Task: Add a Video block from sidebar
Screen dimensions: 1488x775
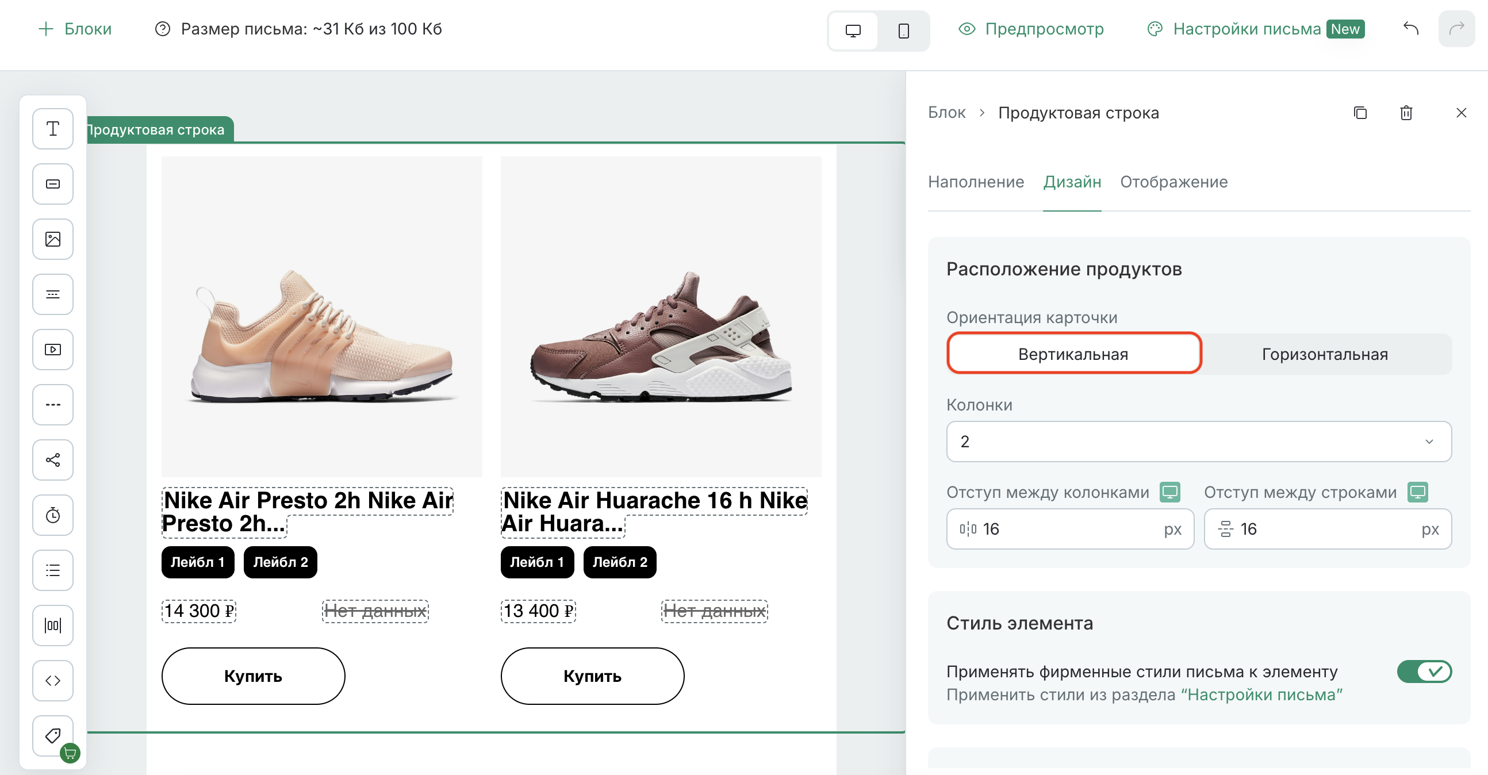Action: [x=52, y=350]
